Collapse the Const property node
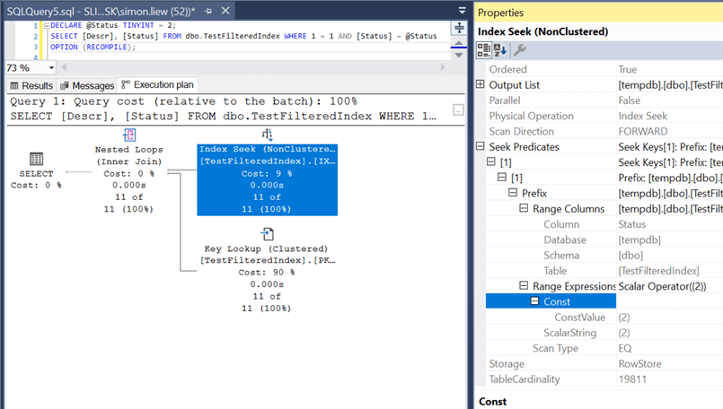 click(x=534, y=301)
